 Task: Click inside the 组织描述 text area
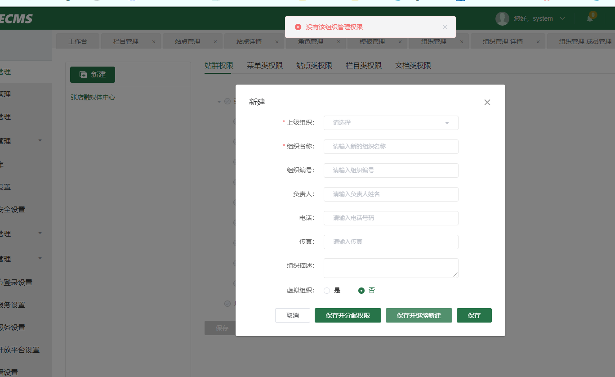391,268
